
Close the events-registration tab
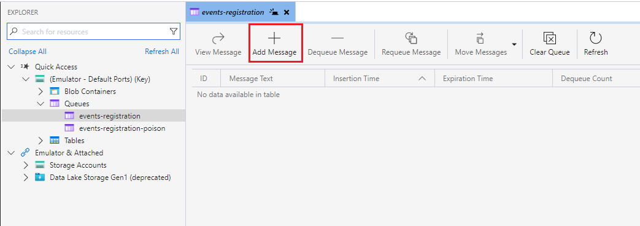point(287,12)
